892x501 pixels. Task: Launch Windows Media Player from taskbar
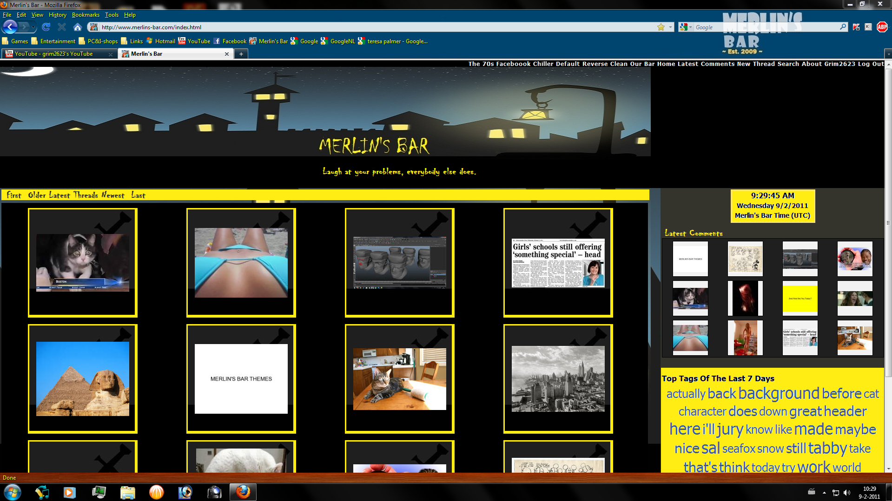(x=70, y=492)
